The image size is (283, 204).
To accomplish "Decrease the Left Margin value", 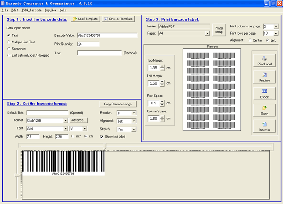I will click(x=162, y=85).
